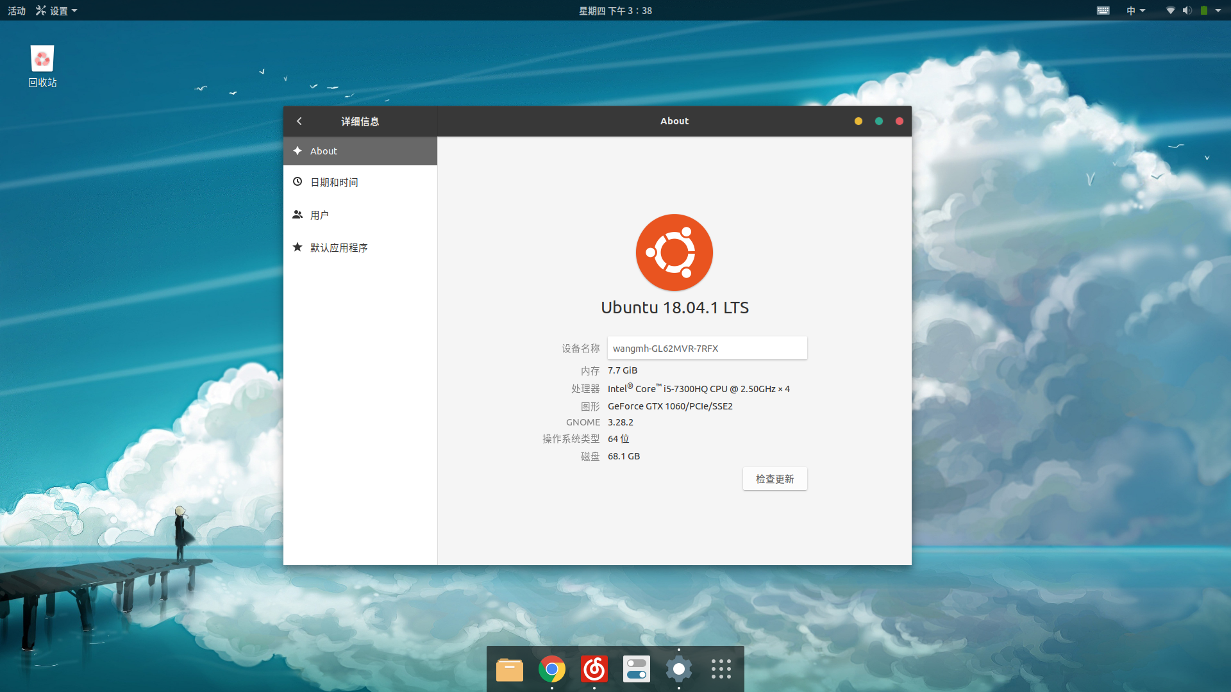
Task: Go back using the header arrow
Action: click(x=299, y=121)
